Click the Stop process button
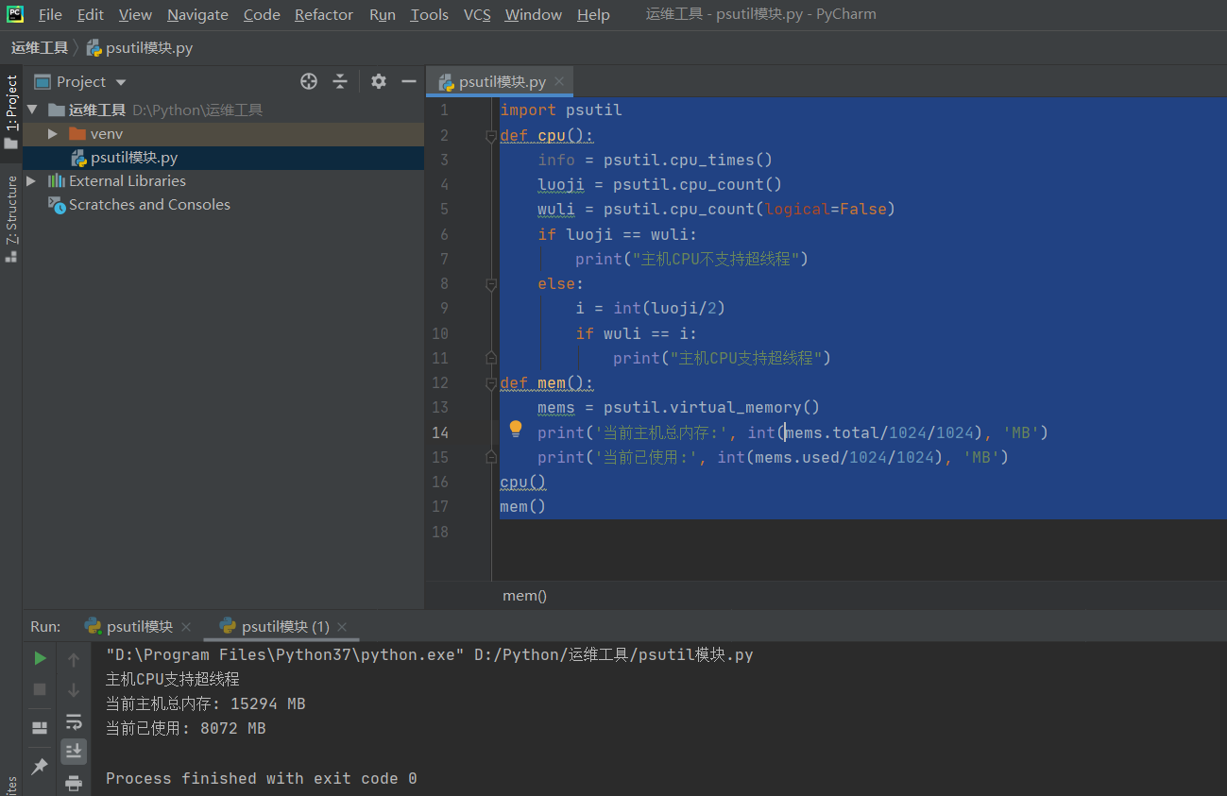 pyautogui.click(x=39, y=689)
